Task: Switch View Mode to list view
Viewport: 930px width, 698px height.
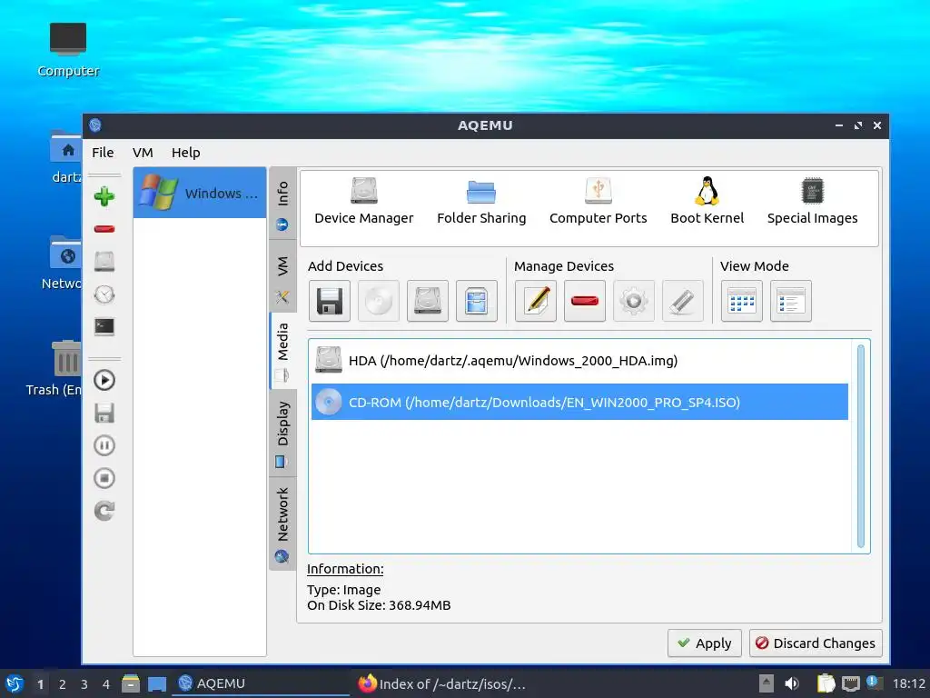Action: pyautogui.click(x=791, y=301)
